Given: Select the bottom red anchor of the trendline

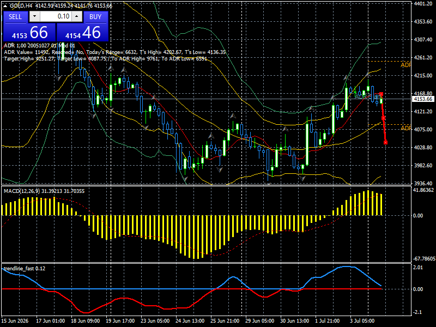Looking at the screenshot, I should 385,143.
